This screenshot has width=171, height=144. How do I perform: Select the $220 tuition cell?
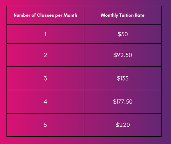click(123, 125)
